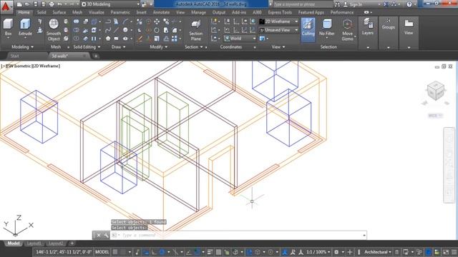Click the UCS axes icon in the viewport
Viewport: 458px width, 257px height.
pos(18,226)
